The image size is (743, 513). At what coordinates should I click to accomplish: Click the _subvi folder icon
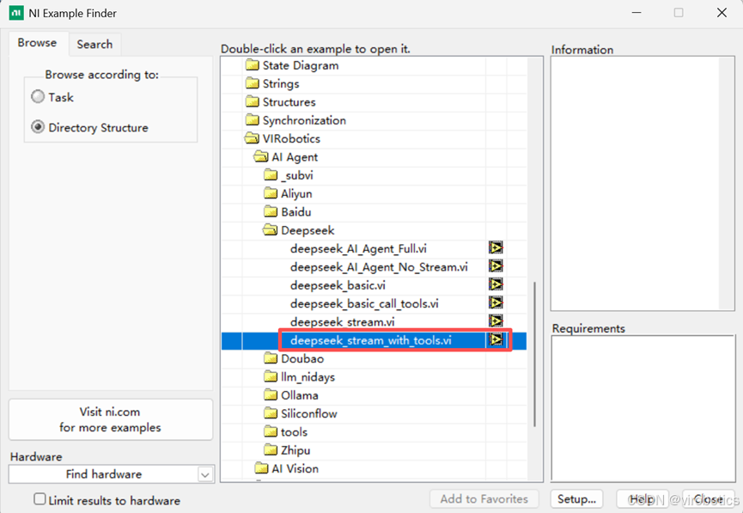(271, 175)
